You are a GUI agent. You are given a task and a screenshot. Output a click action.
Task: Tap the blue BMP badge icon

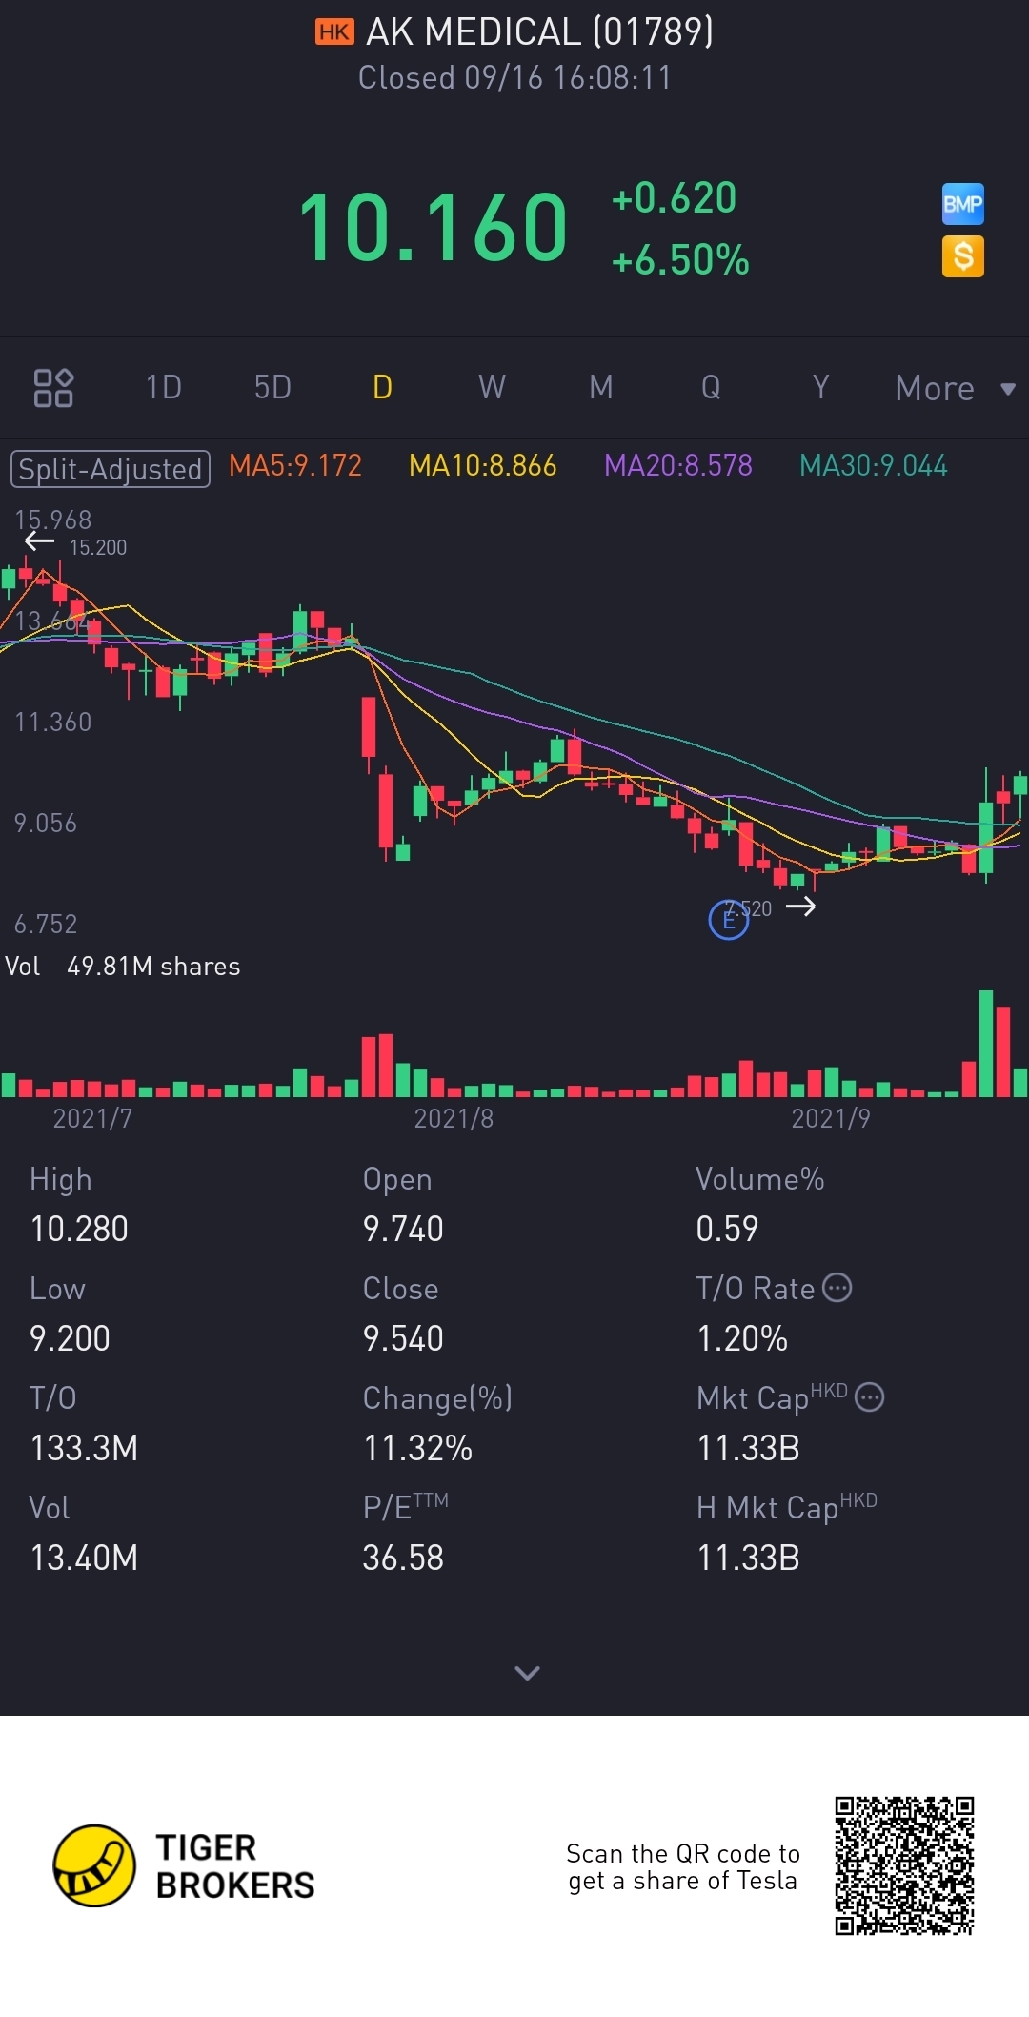[962, 204]
